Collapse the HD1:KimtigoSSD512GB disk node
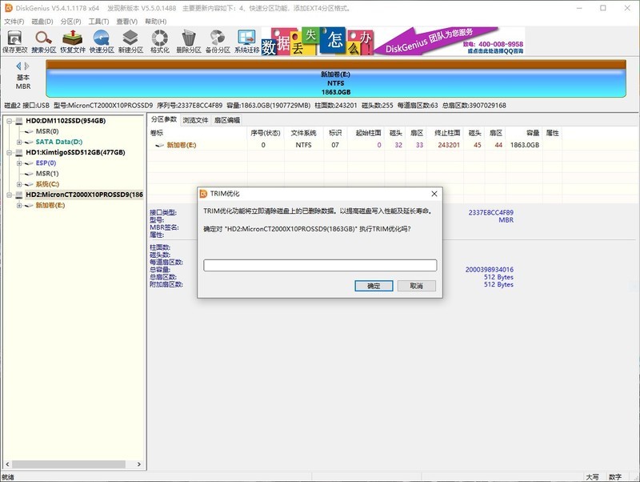The width and height of the screenshot is (640, 482). pyautogui.click(x=10, y=152)
